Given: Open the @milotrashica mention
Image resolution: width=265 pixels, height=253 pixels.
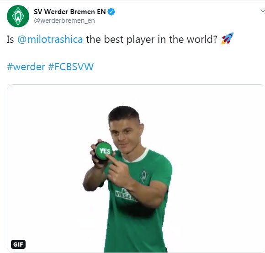Looking at the screenshot, I should (x=50, y=39).
